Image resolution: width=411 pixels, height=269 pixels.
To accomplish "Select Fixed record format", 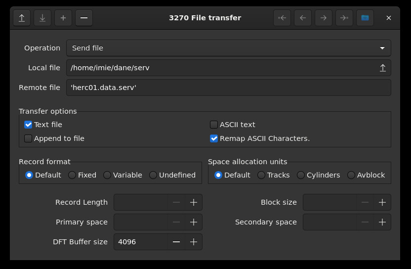I will [72, 175].
